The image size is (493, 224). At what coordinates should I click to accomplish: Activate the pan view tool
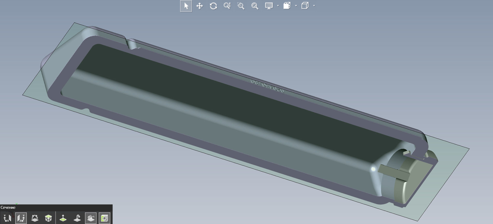pyautogui.click(x=199, y=6)
